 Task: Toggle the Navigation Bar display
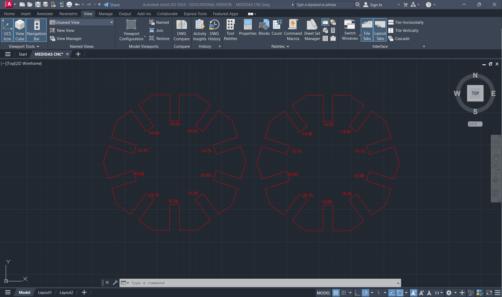[37, 30]
